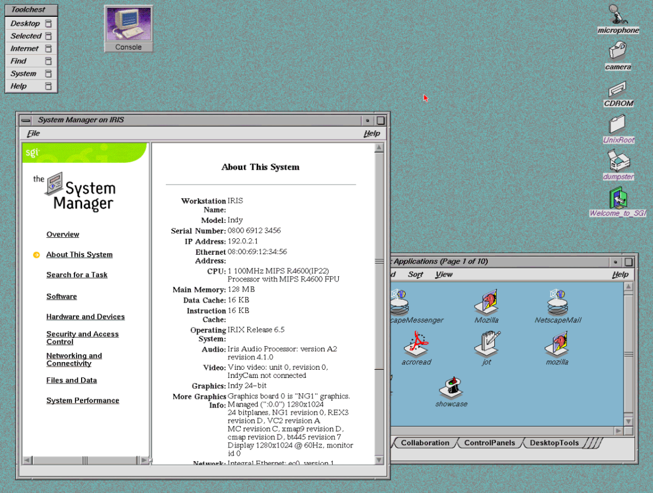
Task: Open Networking and Connectivity link
Action: (x=74, y=359)
